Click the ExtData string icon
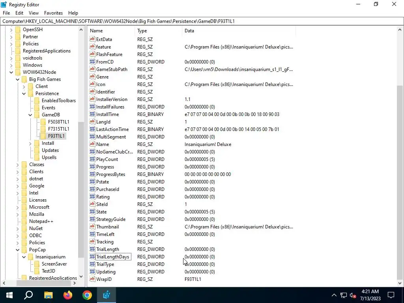Viewport: 404px width, 303px height. 92,39
